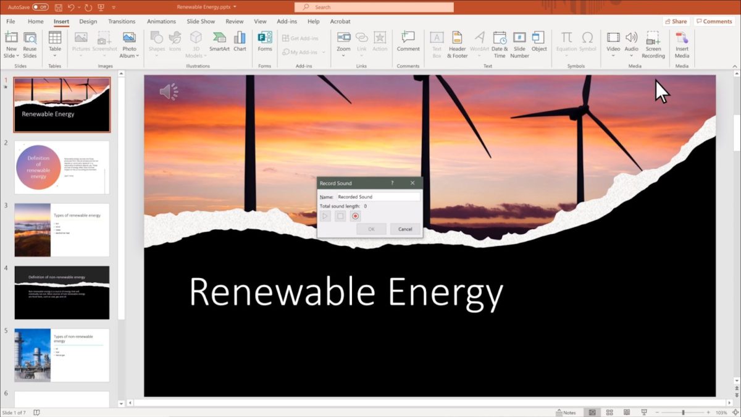This screenshot has height=417, width=741.
Task: Select slide 3 thumbnail Types of renewable energy
Action: click(62, 230)
